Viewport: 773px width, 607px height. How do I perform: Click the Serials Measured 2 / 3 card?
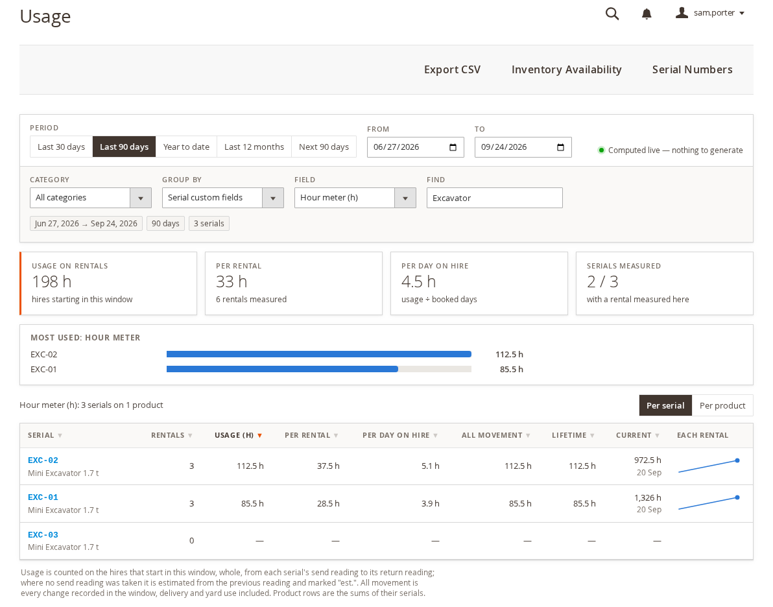pyautogui.click(x=665, y=283)
